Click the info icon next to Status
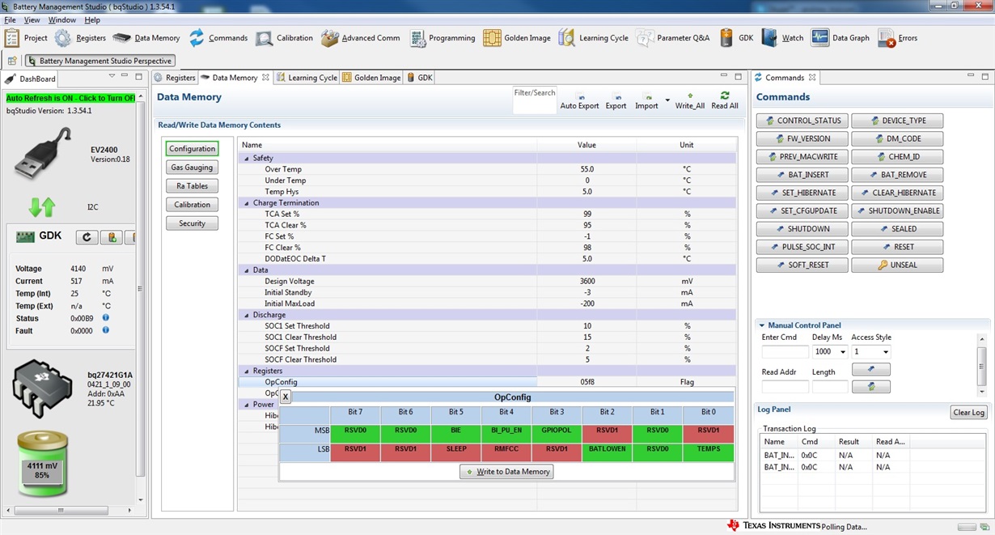Screen dimensions: 995x535 (106, 318)
